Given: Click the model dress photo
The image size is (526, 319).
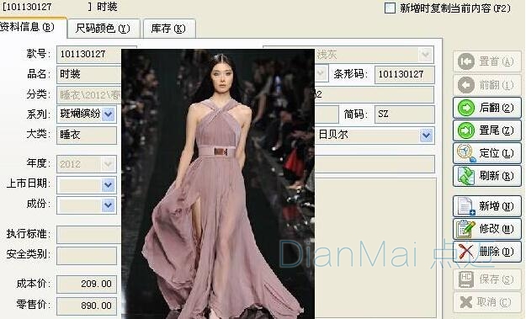Looking at the screenshot, I should click(x=218, y=183).
